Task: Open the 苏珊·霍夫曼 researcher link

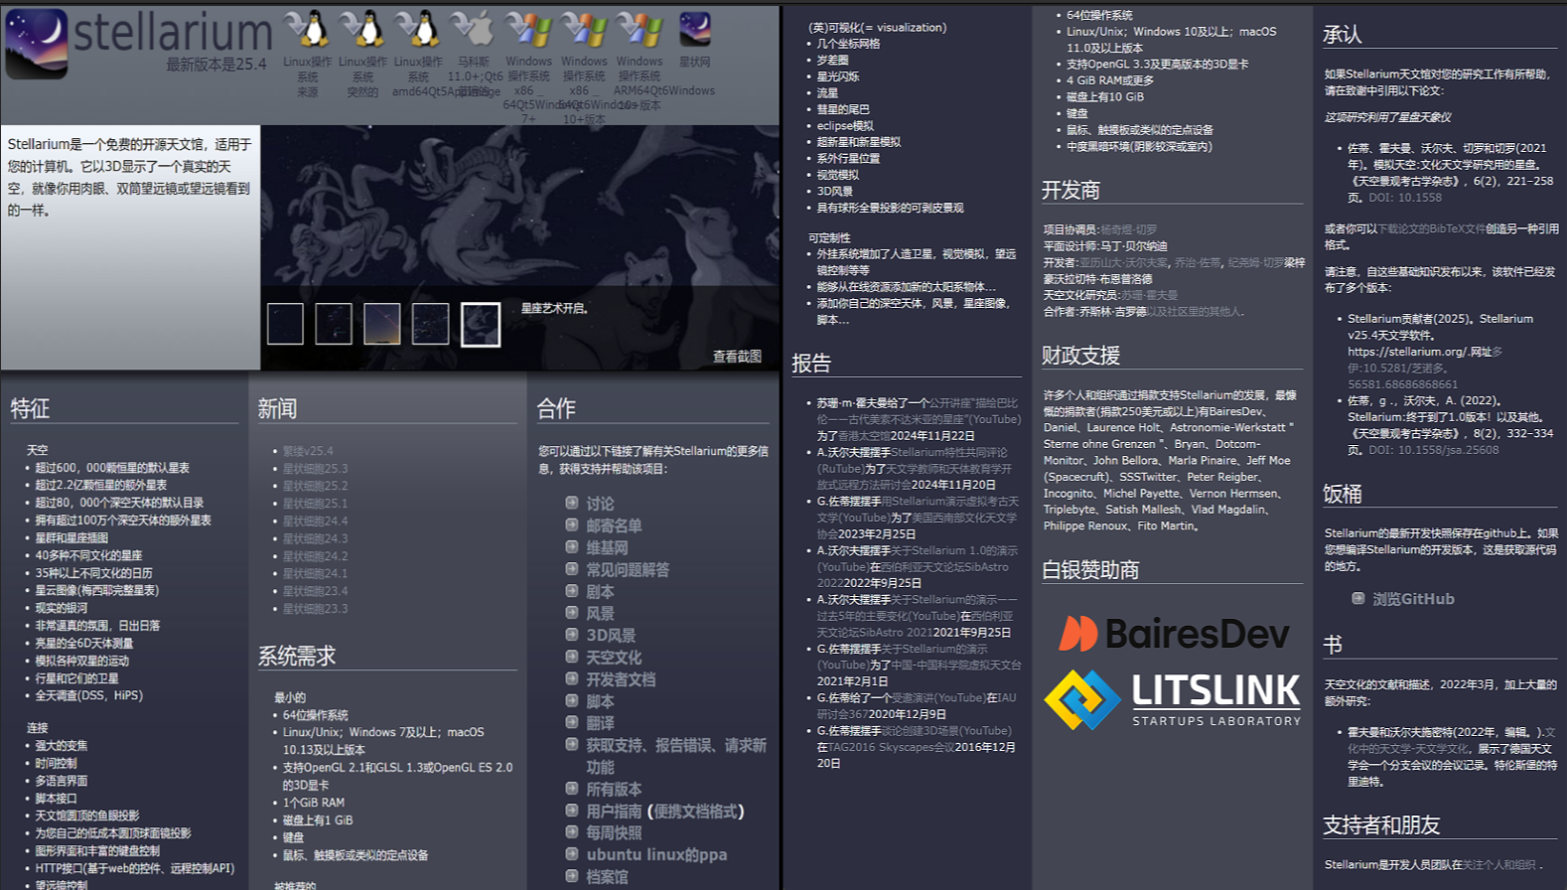Action: pyautogui.click(x=1149, y=295)
